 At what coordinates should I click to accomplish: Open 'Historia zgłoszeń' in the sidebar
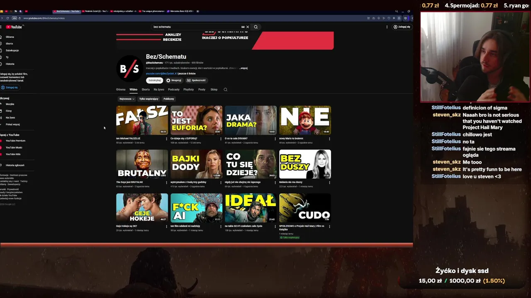pyautogui.click(x=15, y=165)
